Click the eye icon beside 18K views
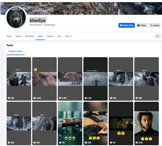The width and height of the screenshot is (162, 146). click(x=137, y=98)
